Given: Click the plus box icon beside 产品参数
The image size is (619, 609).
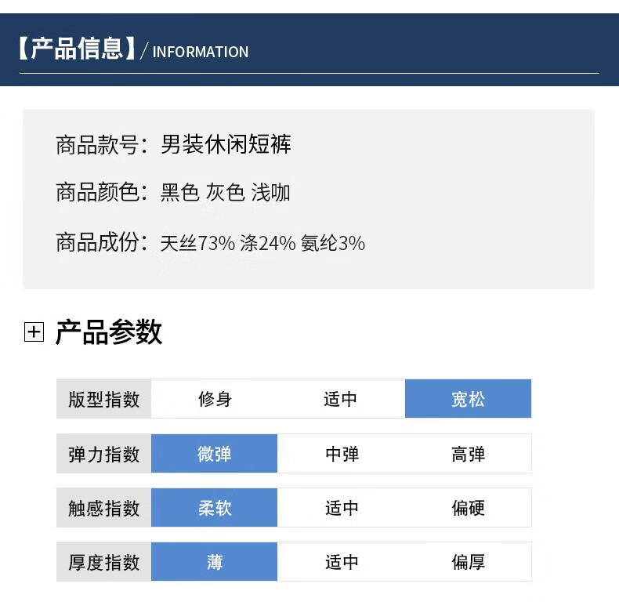Looking at the screenshot, I should (x=34, y=332).
